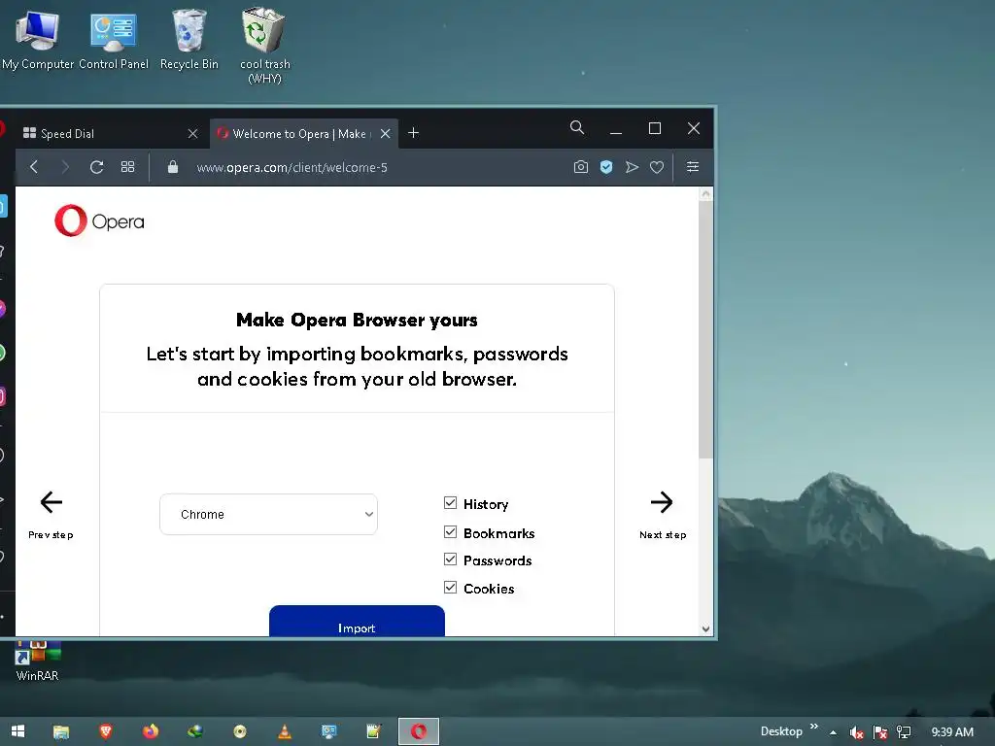Viewport: 995px width, 746px height.
Task: Open the disc app on taskbar
Action: (x=239, y=731)
